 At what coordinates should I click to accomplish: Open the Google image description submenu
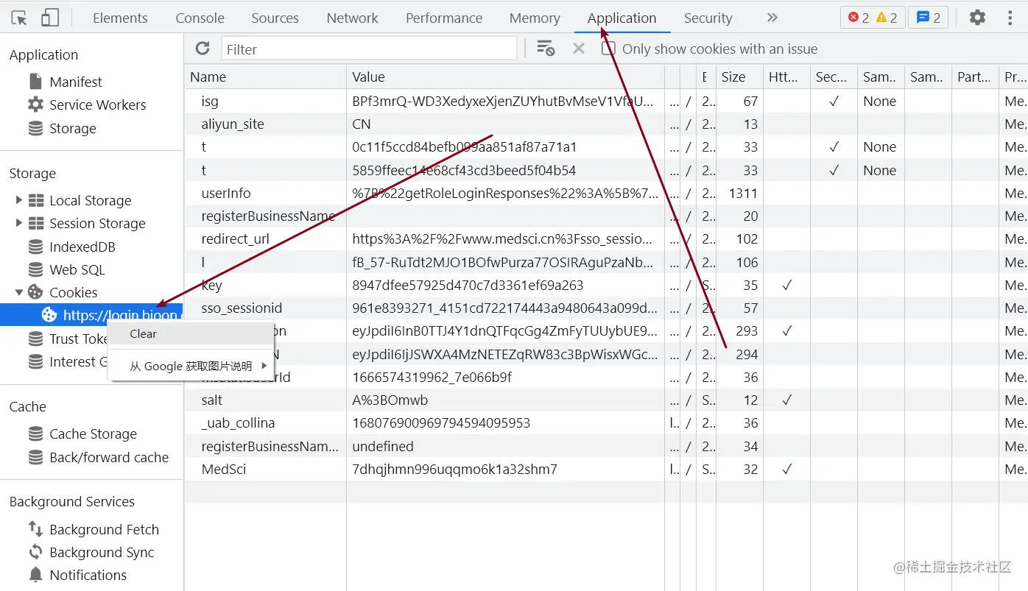[191, 366]
